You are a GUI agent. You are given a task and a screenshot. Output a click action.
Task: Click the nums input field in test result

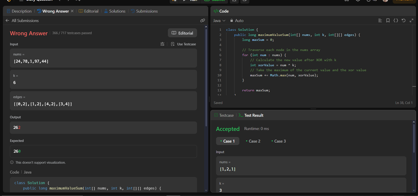tap(311, 166)
